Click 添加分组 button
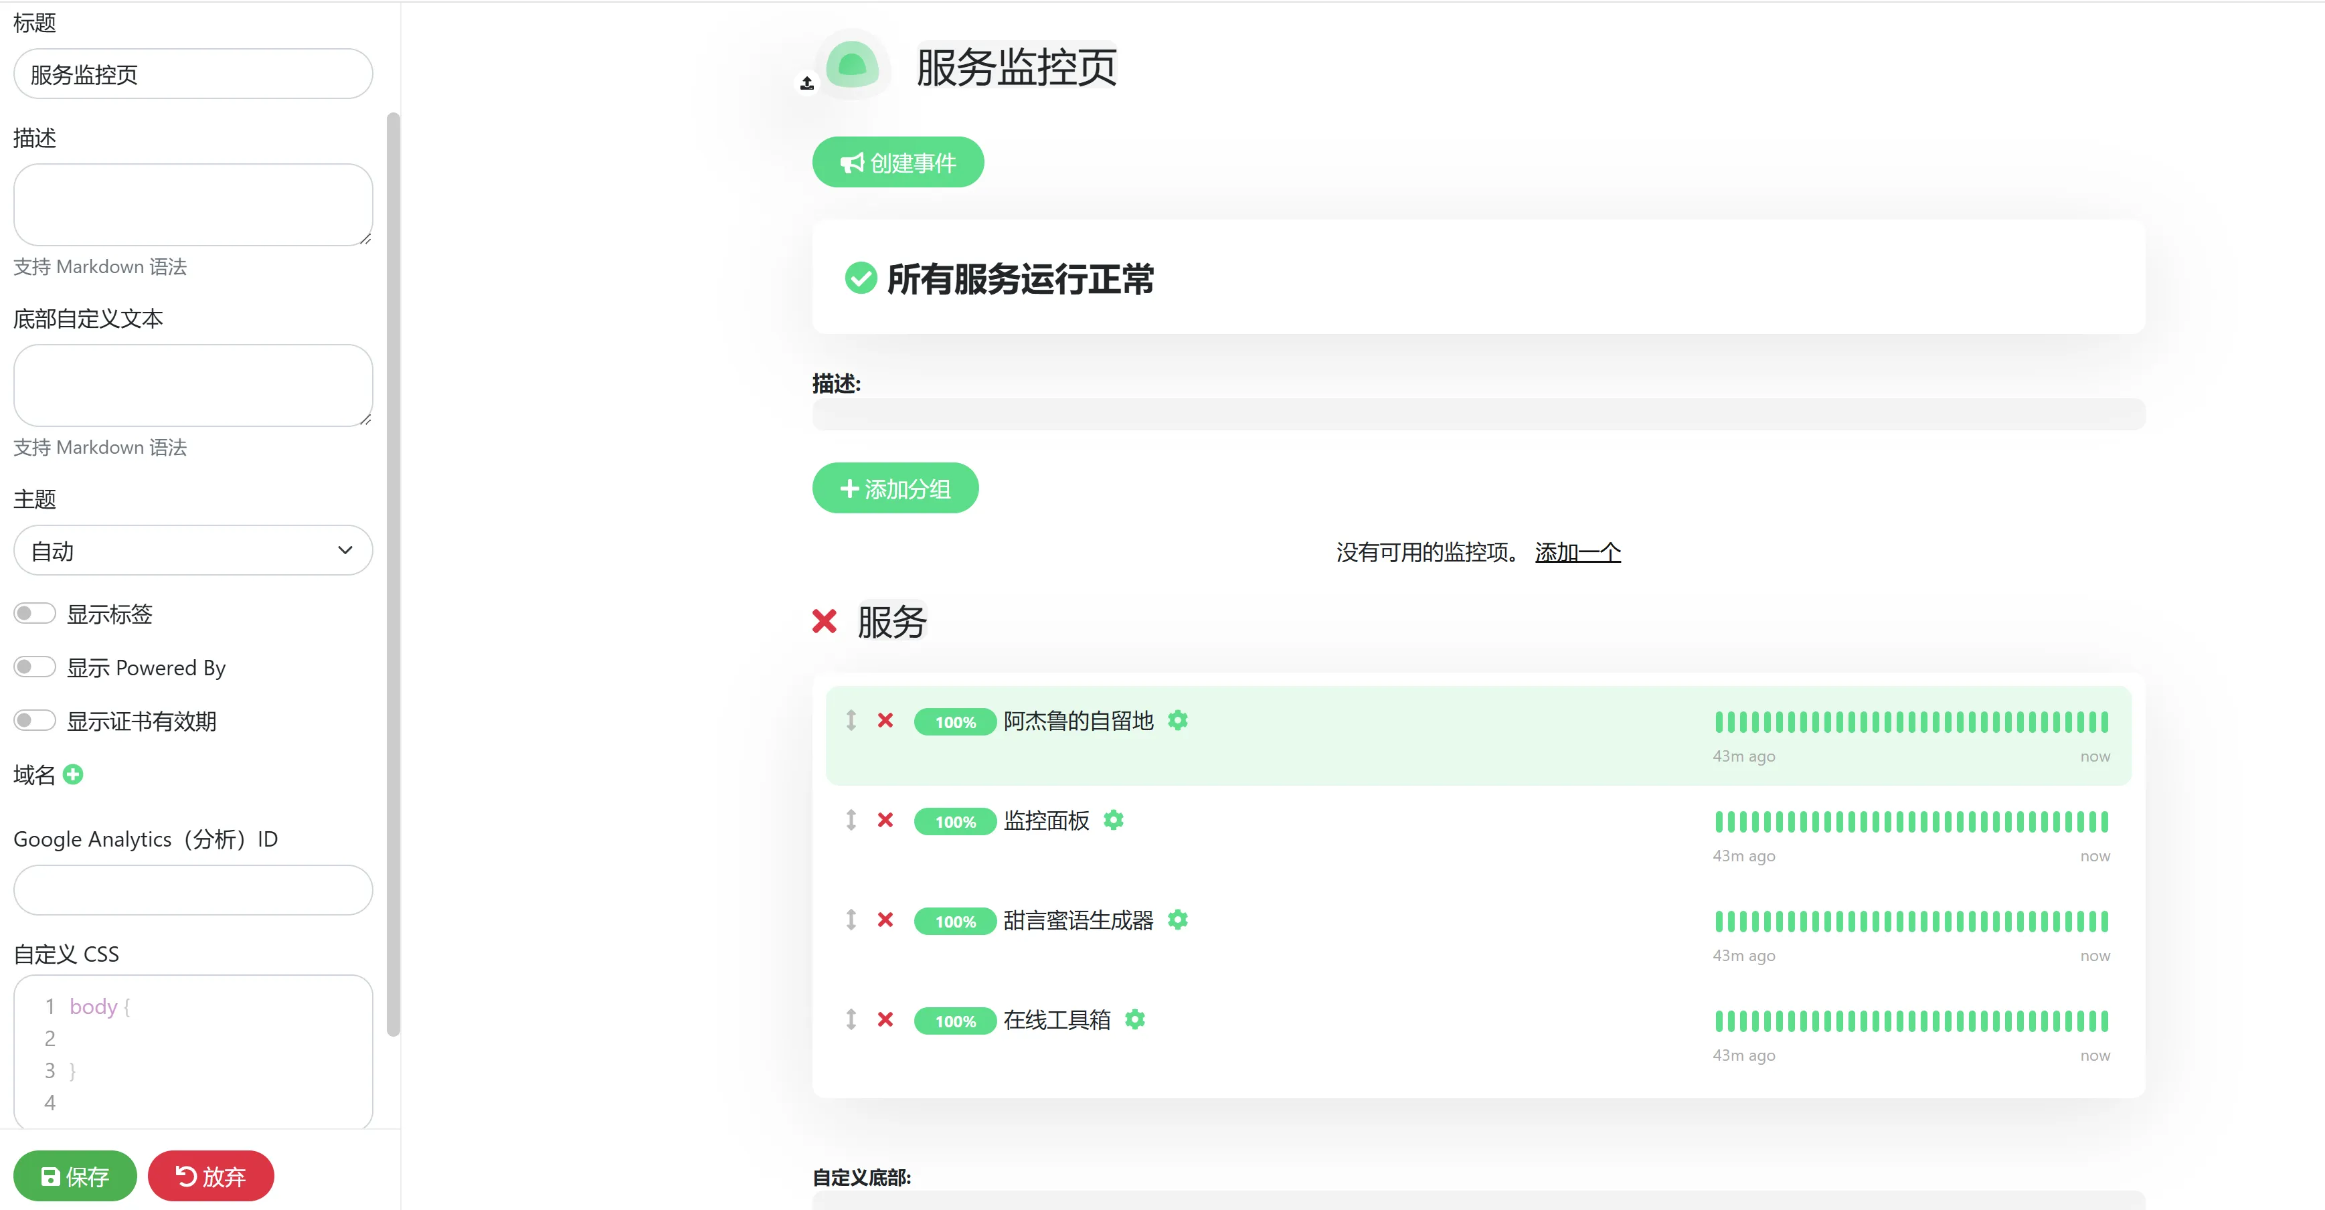The width and height of the screenshot is (2325, 1210). click(894, 488)
